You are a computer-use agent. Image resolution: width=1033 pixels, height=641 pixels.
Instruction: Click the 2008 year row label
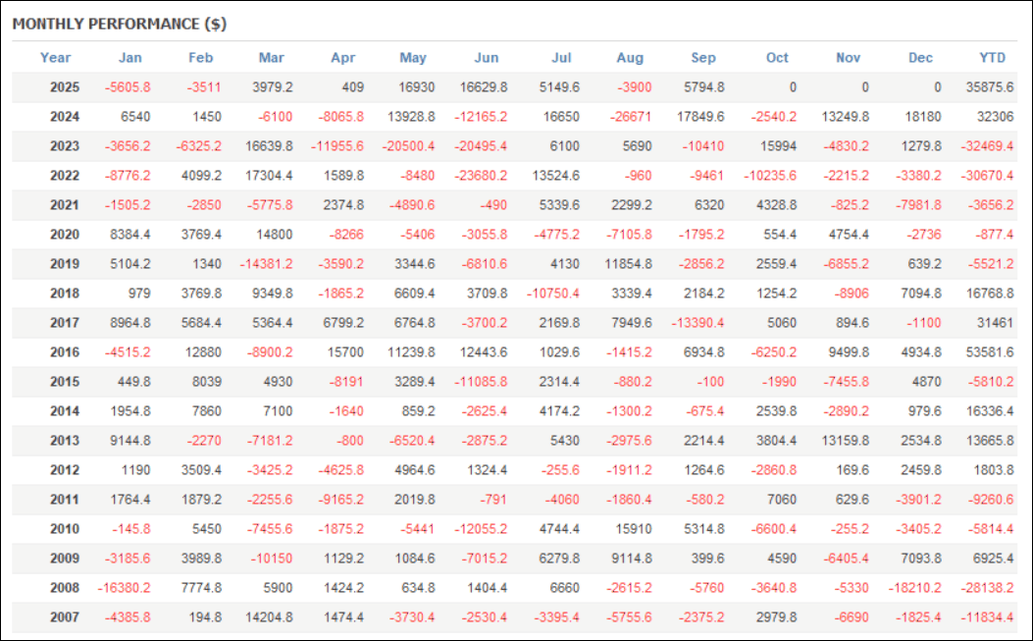(x=65, y=588)
